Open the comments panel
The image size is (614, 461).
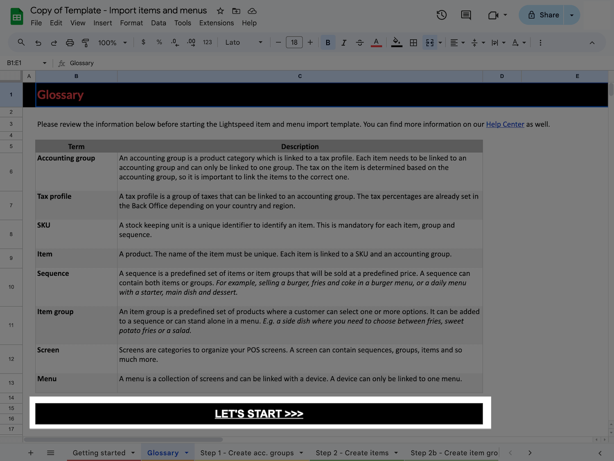coord(465,15)
